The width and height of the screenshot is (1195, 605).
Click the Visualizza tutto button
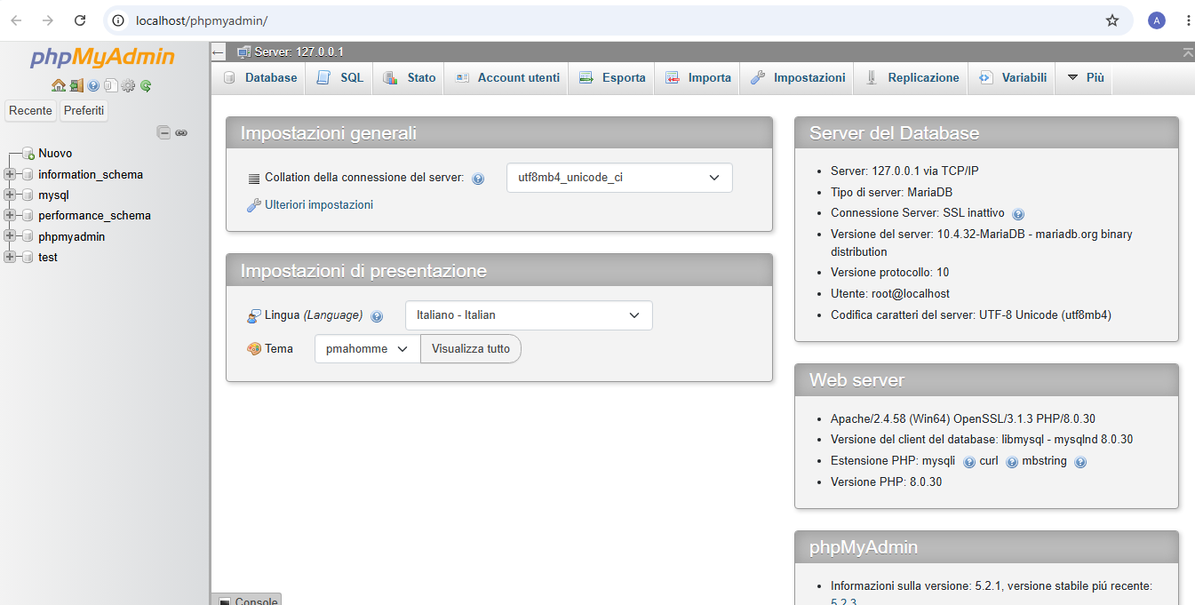(471, 349)
